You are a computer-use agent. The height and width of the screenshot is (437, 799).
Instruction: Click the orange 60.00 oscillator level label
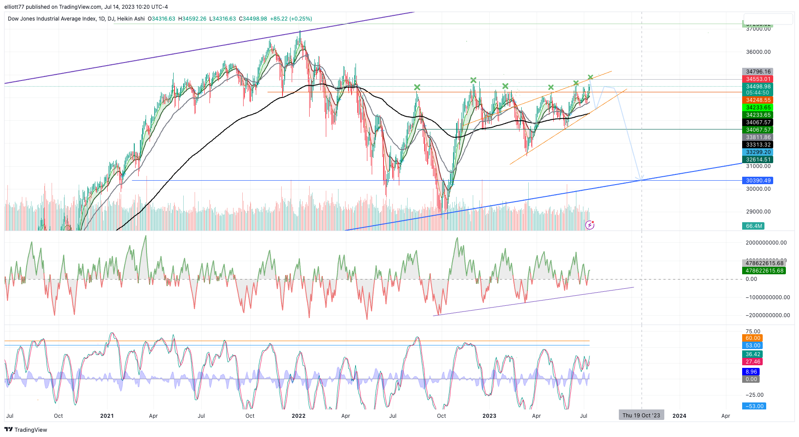click(753, 338)
